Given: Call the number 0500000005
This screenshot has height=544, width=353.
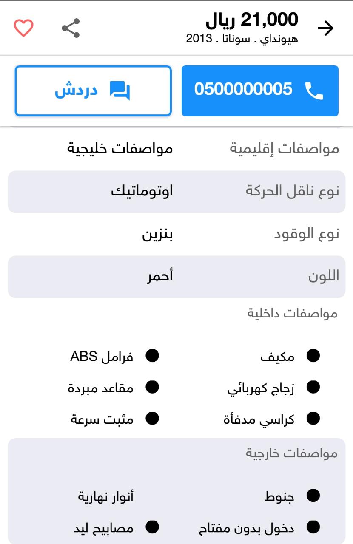Looking at the screenshot, I should 260,91.
